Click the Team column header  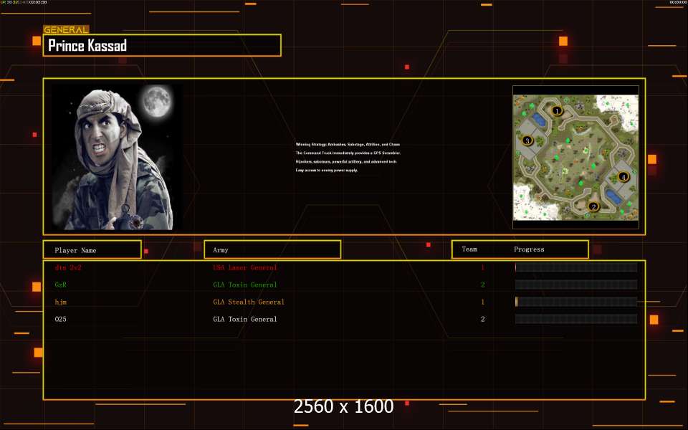click(x=469, y=249)
